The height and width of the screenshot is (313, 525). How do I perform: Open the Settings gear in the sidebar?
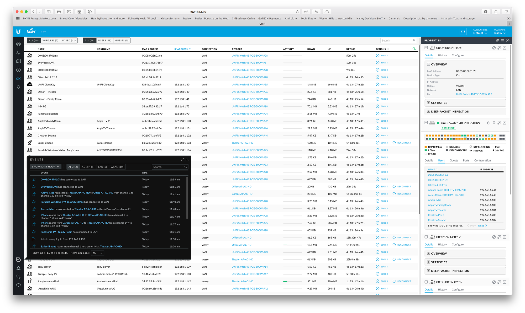coord(18,277)
